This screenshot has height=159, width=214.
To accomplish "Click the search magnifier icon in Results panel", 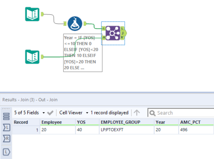I will coord(152,113).
